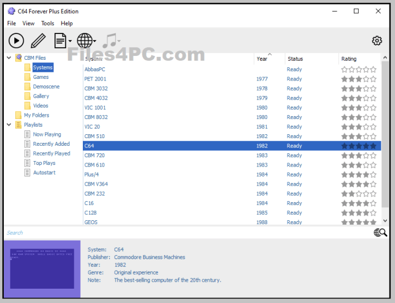This screenshot has height=303, width=395.
Task: Open the Now Playing playlist
Action: click(x=47, y=134)
